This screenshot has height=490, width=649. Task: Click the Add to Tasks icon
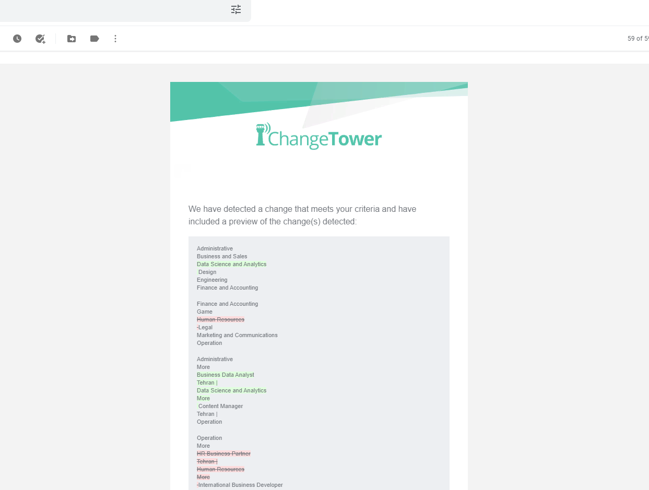tap(40, 39)
